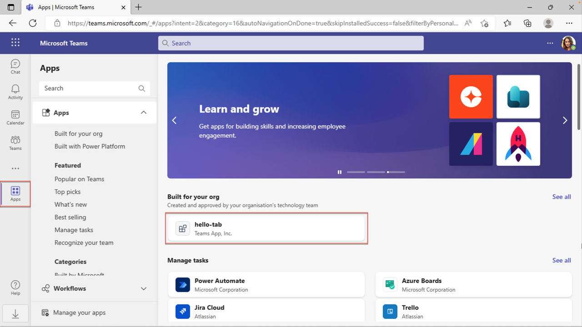Image resolution: width=582 pixels, height=327 pixels.
Task: Open the Teams icon in sidebar
Action: (15, 143)
